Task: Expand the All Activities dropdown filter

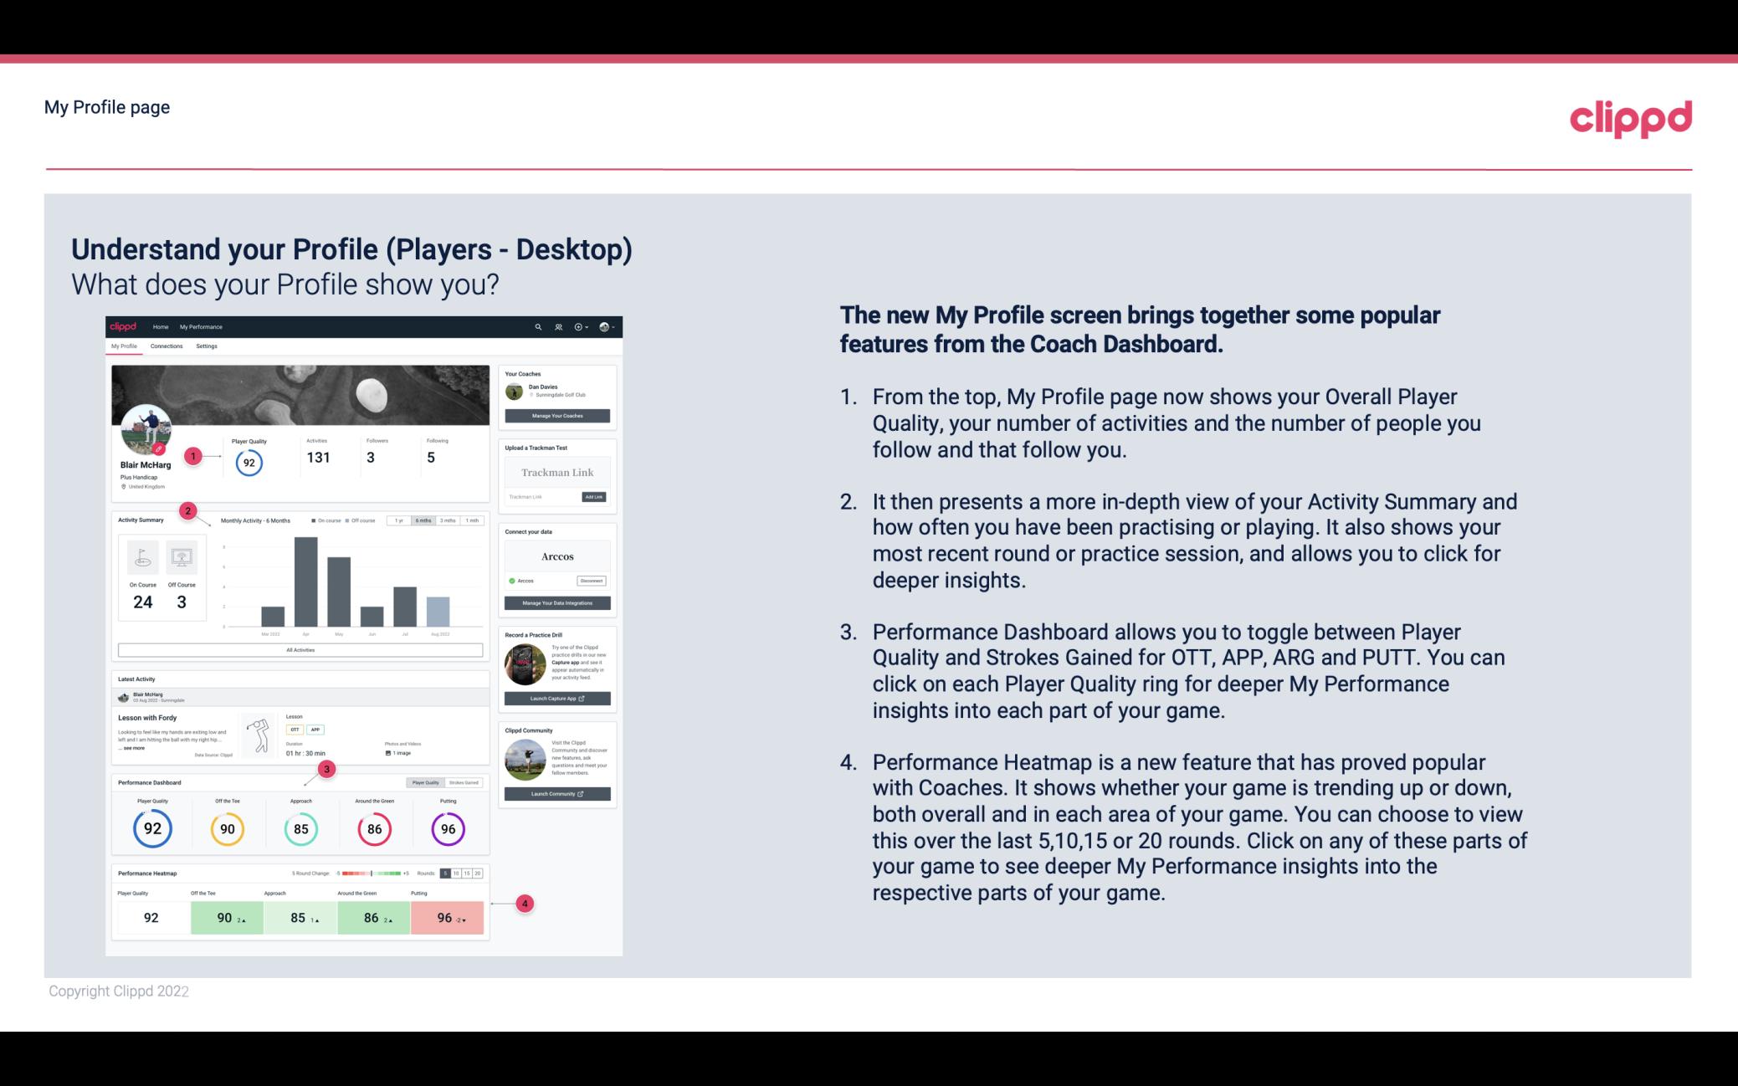Action: click(299, 651)
